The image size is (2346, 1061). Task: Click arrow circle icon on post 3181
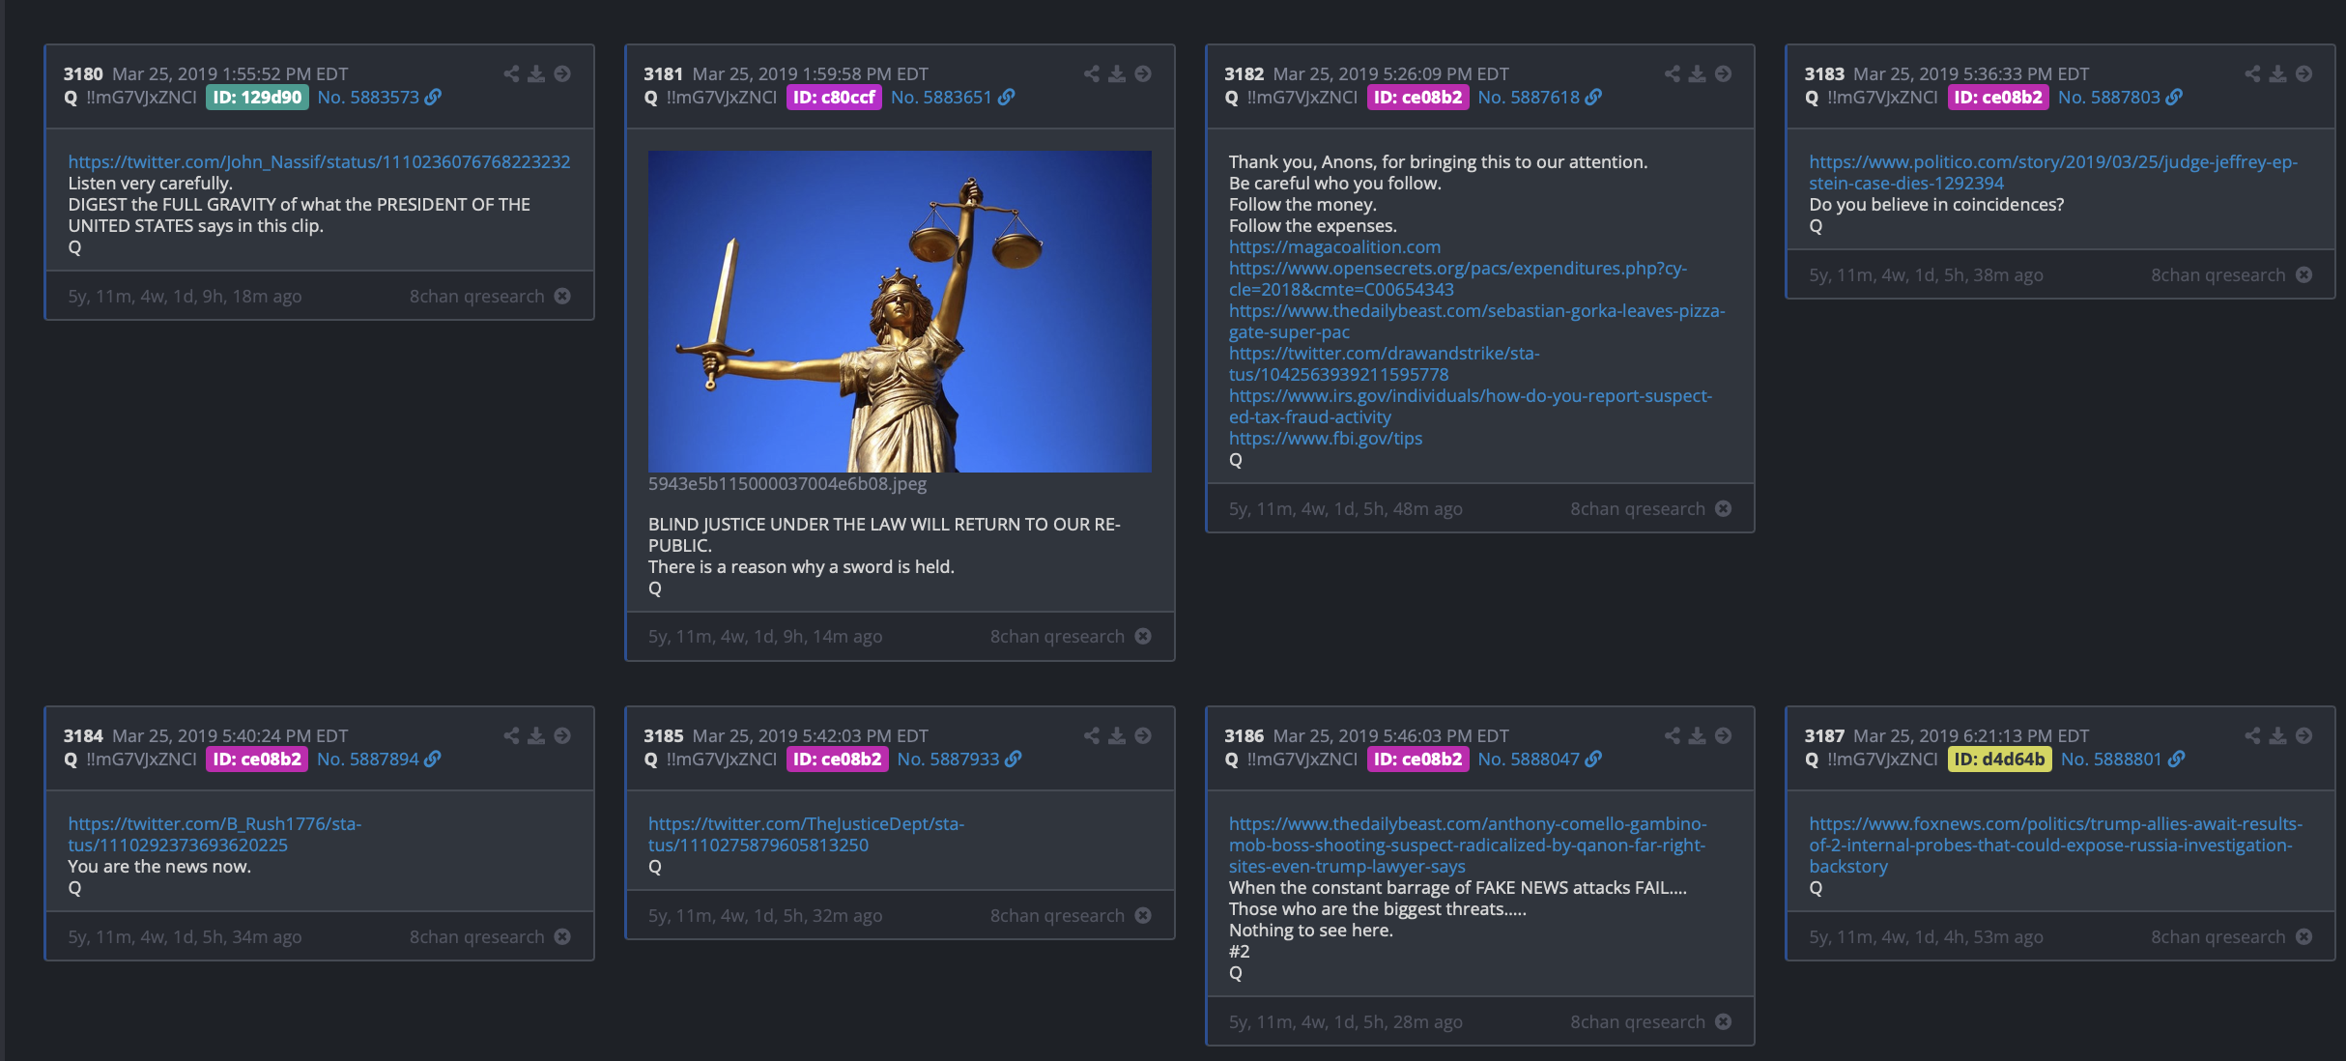pos(1143,73)
